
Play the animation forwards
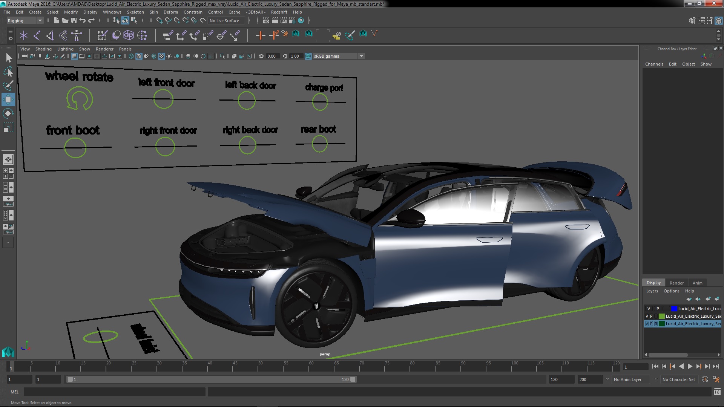pos(690,366)
